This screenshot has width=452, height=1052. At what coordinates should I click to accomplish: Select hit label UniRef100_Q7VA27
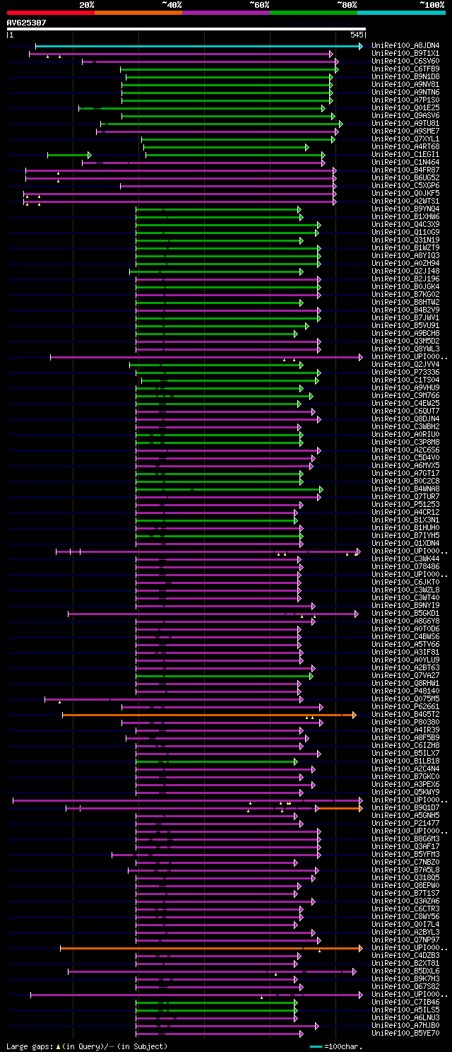[405, 676]
